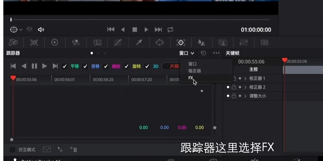Jump to first clip in viewer
Image resolution: width=323 pixels, height=161 pixels.
[x=111, y=29]
